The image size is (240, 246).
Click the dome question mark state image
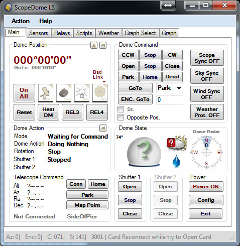click(x=144, y=152)
